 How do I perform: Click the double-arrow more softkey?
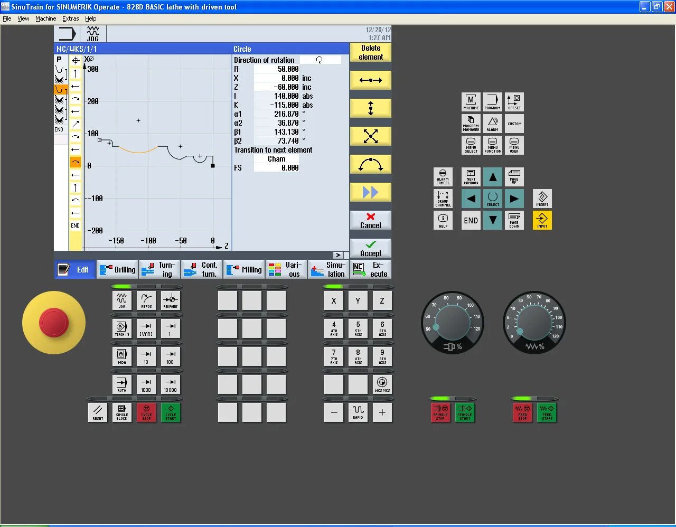coord(371,192)
